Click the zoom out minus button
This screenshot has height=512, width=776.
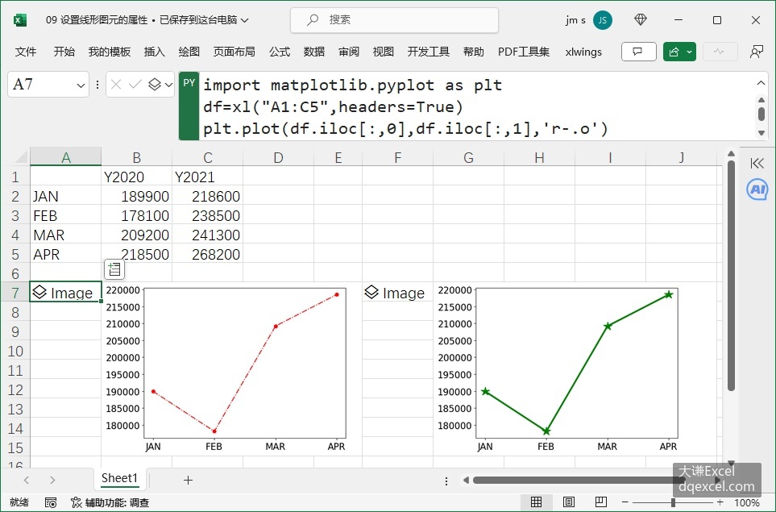click(625, 502)
